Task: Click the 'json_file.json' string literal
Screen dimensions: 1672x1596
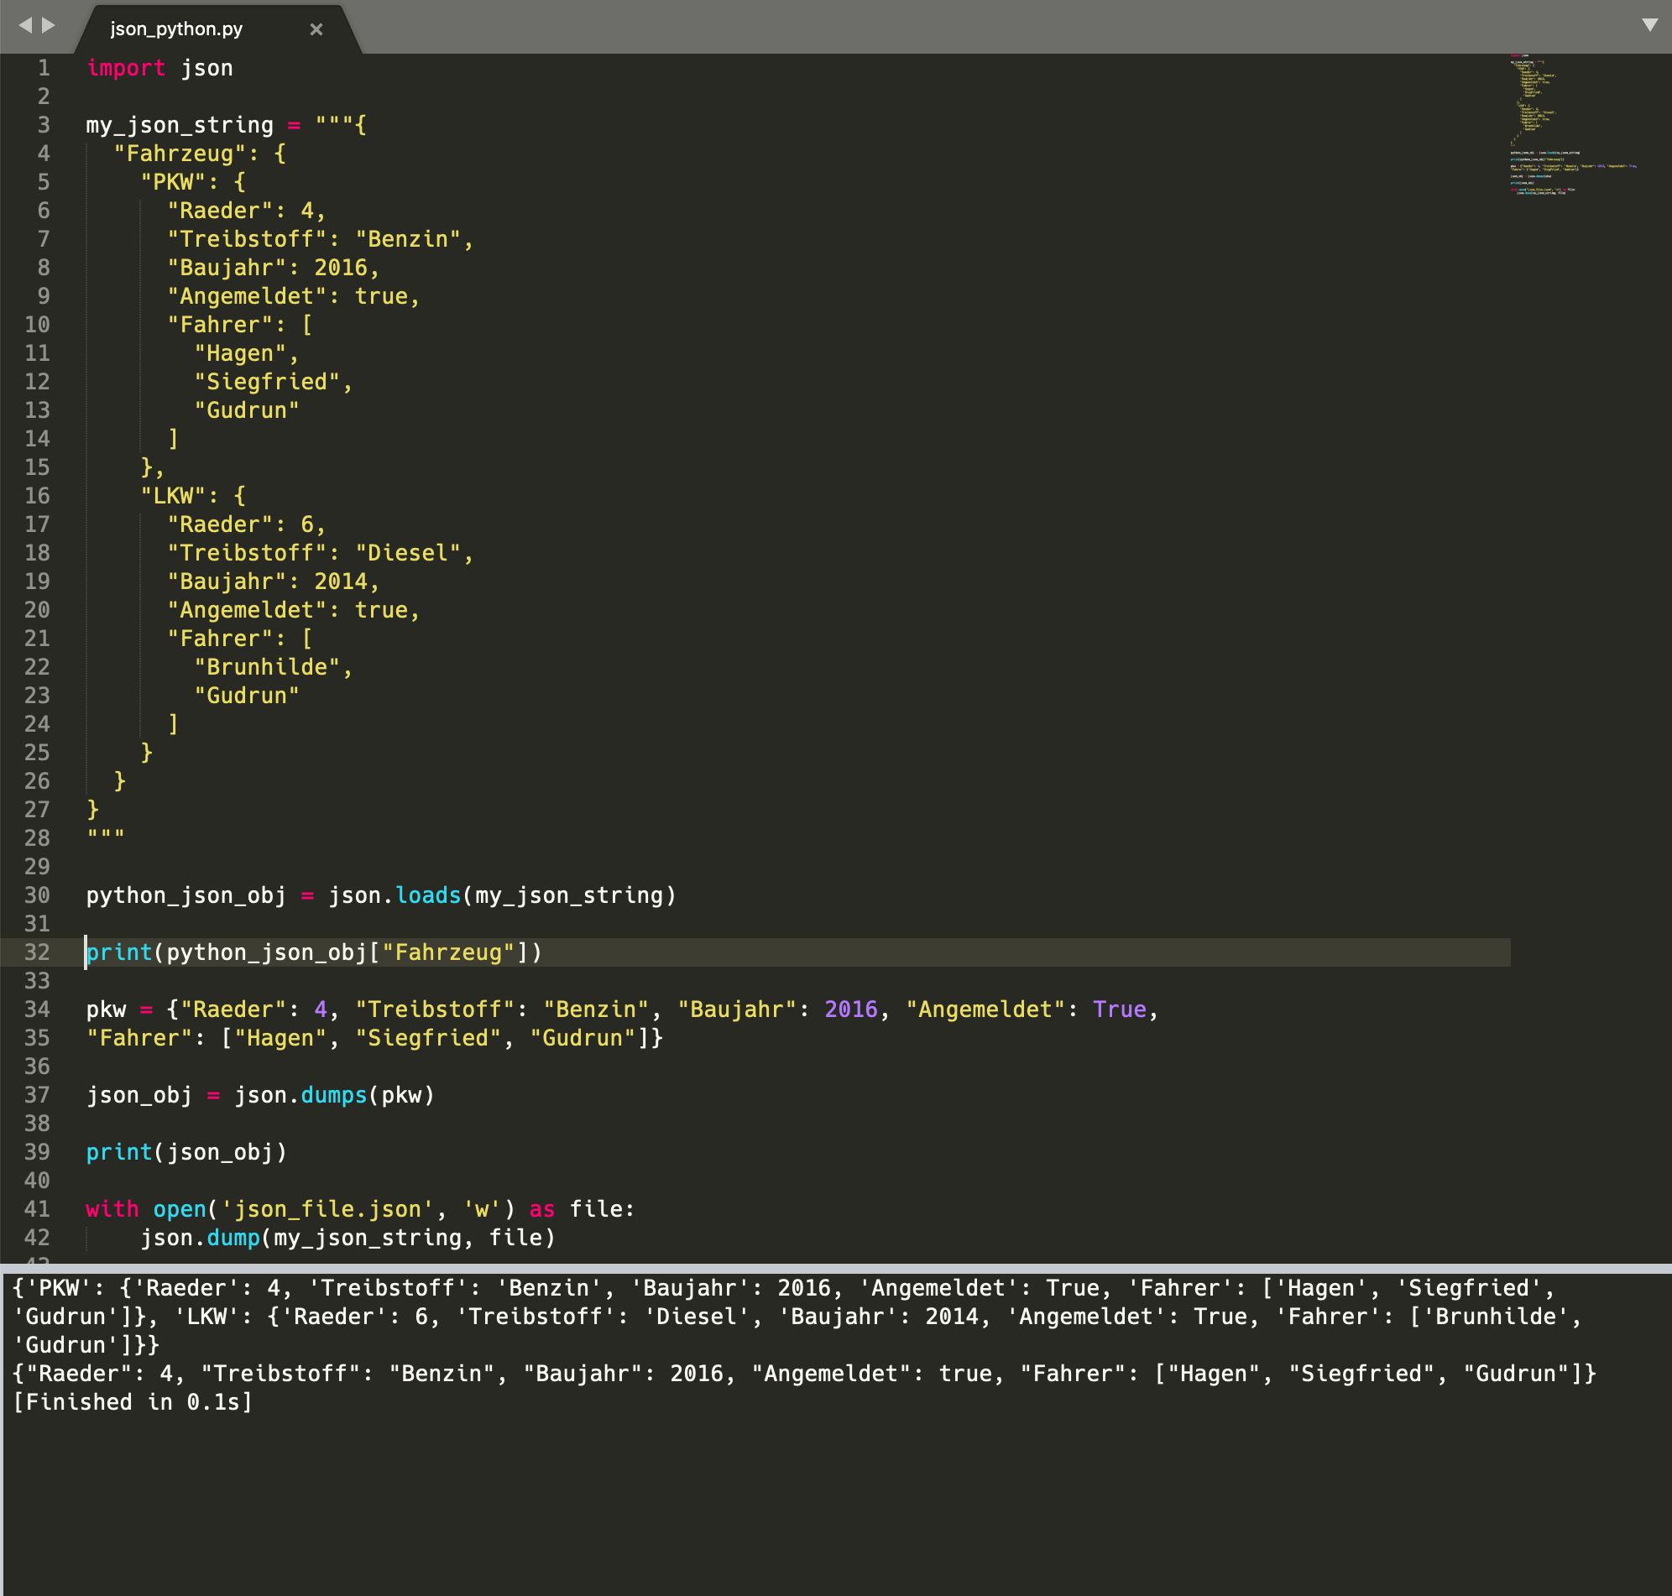Action: [x=325, y=1209]
